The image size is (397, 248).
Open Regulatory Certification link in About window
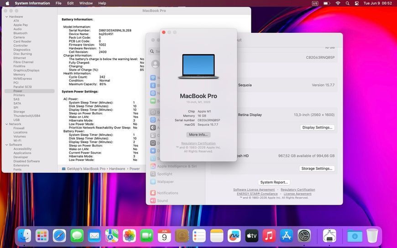[198, 143]
